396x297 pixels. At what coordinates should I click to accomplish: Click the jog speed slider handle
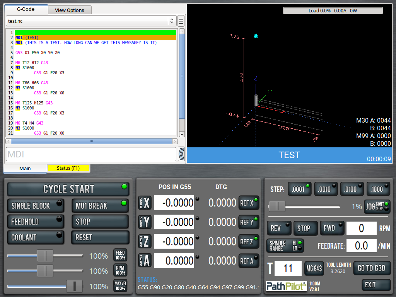click(x=277, y=207)
